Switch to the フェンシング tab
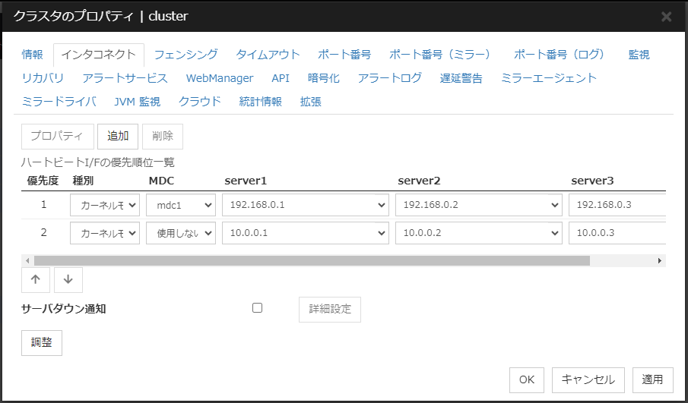The image size is (688, 403). tap(185, 55)
